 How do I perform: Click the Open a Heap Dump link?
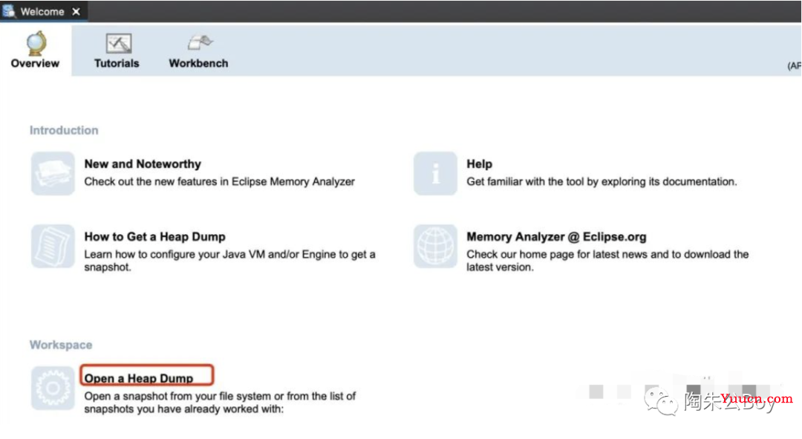tap(139, 379)
